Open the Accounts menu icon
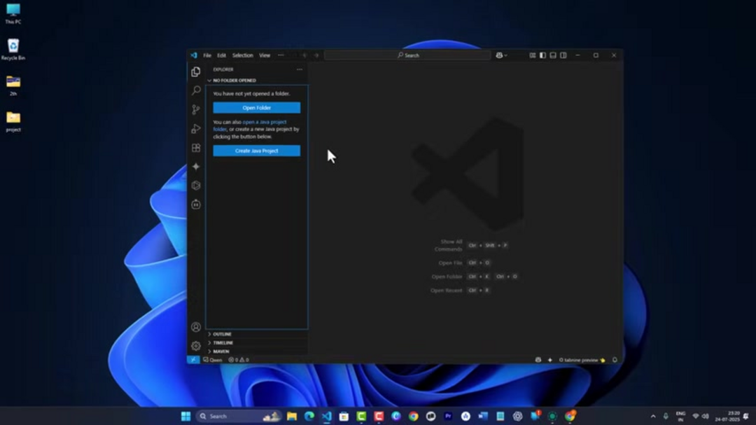 [x=196, y=327]
